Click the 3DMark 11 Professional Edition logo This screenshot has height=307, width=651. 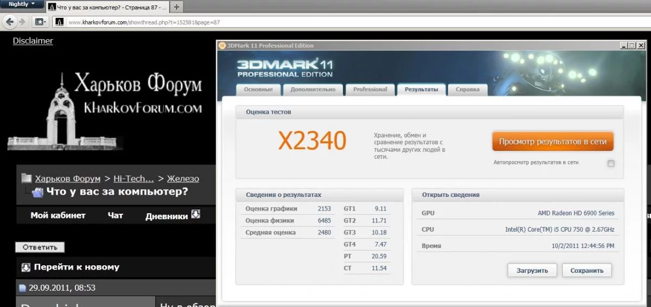coord(285,67)
